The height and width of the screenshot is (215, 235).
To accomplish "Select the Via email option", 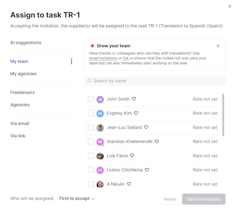I will (x=20, y=123).
